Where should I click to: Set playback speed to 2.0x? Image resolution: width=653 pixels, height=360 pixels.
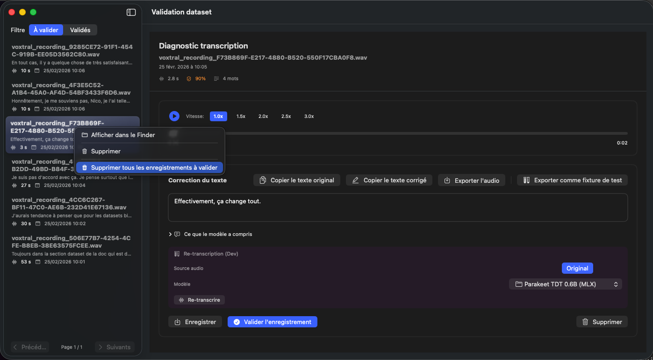coord(263,116)
